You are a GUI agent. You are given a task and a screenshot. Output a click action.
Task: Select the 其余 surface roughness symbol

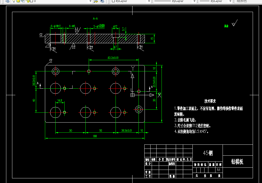pyautogui.click(x=235, y=23)
